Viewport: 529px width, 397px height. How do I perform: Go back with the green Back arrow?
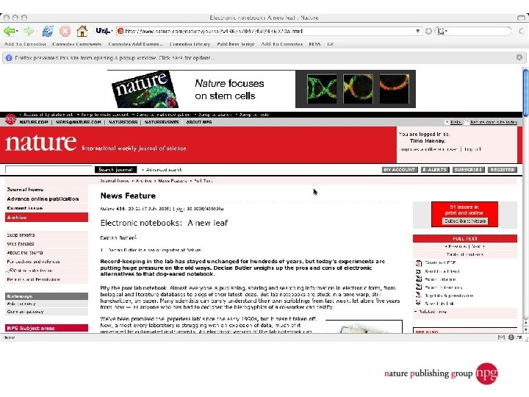(x=9, y=32)
